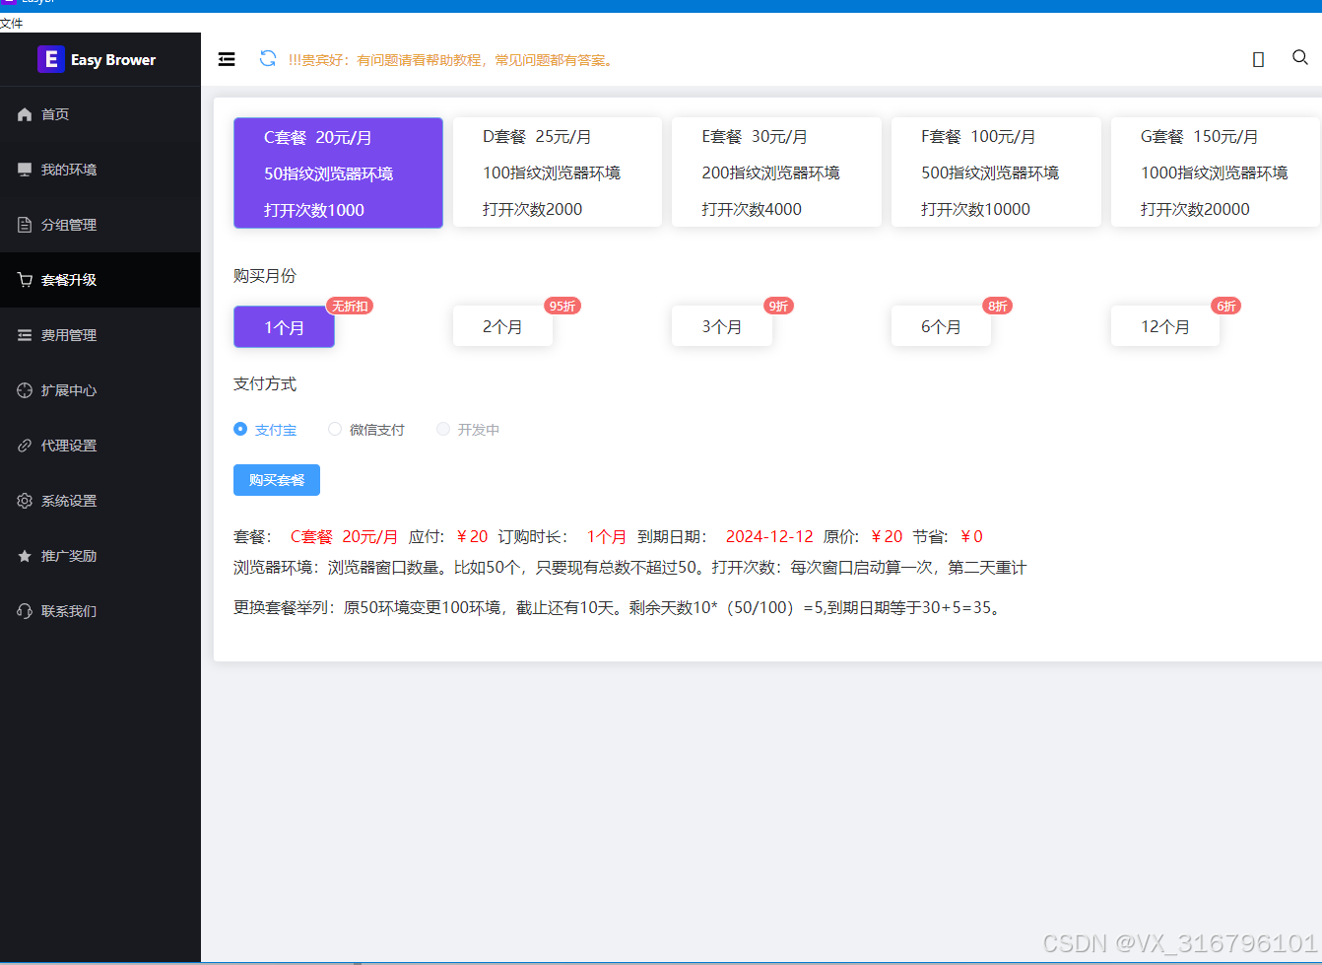Open the 首页 home icon in sidebar

coord(24,113)
